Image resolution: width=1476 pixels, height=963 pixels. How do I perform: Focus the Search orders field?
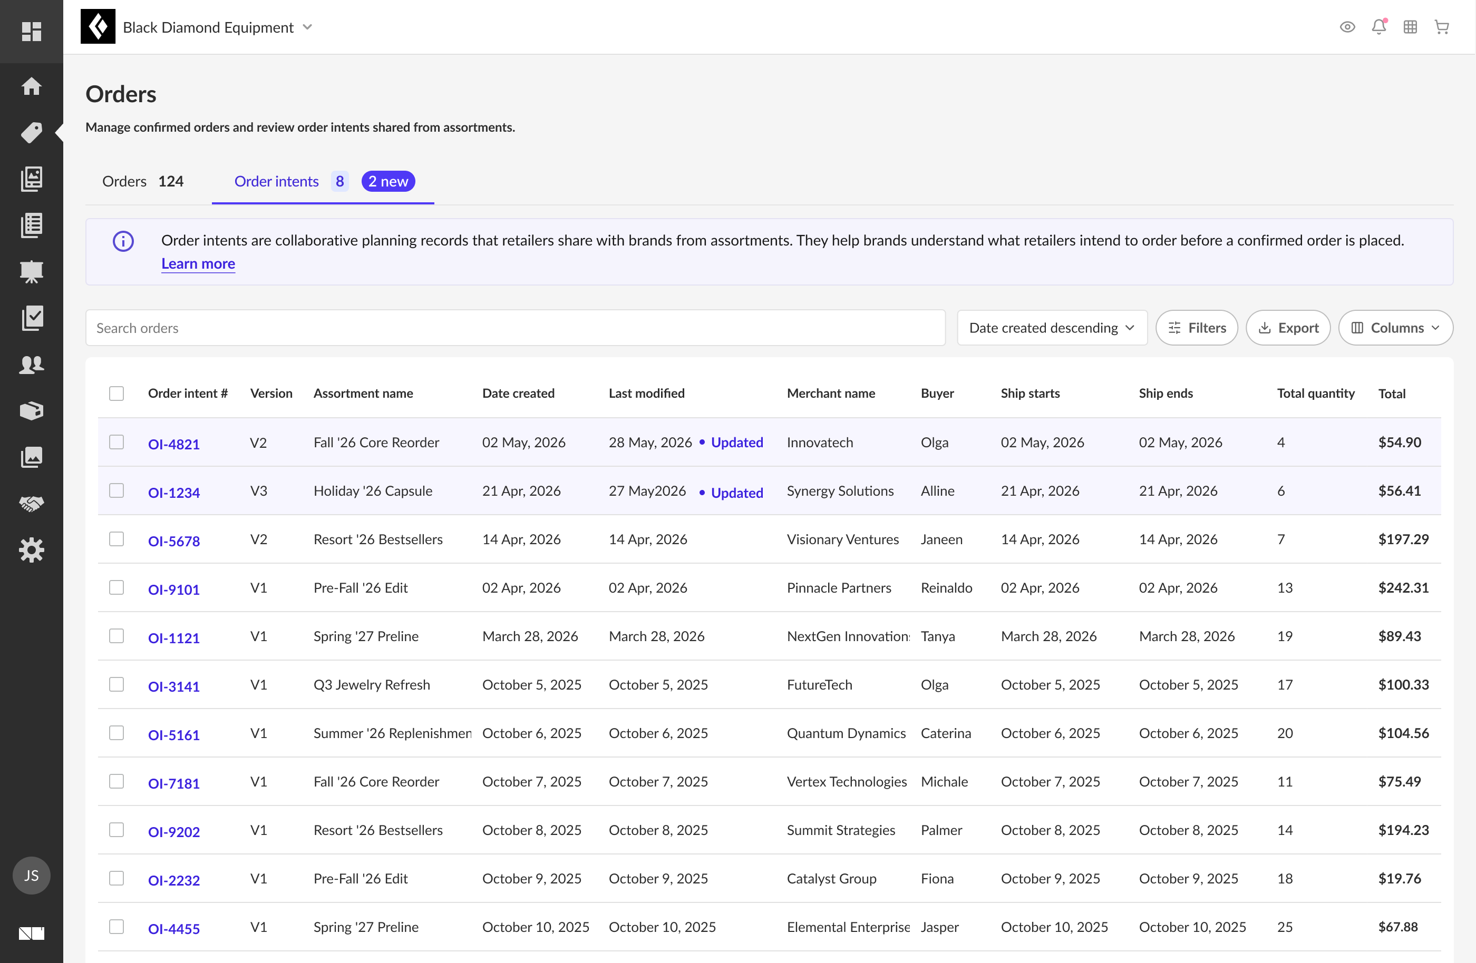[516, 328]
